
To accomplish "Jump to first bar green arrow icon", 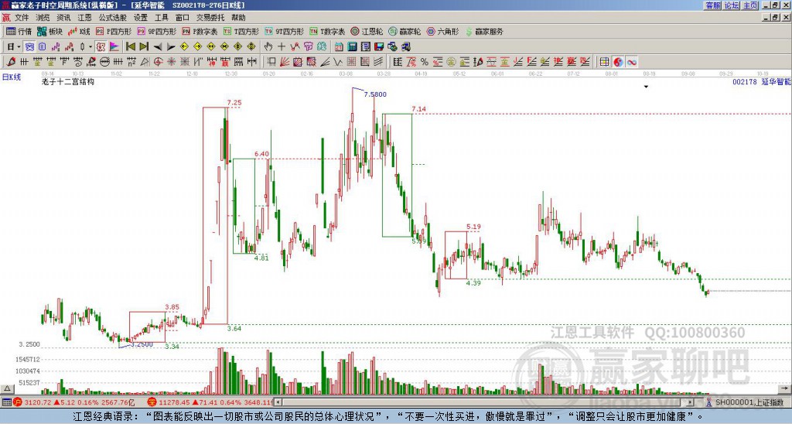I will 130,47.
